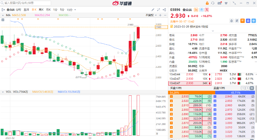Open the account lock icon
Viewport: 257px width, 140px height.
coord(207,3)
